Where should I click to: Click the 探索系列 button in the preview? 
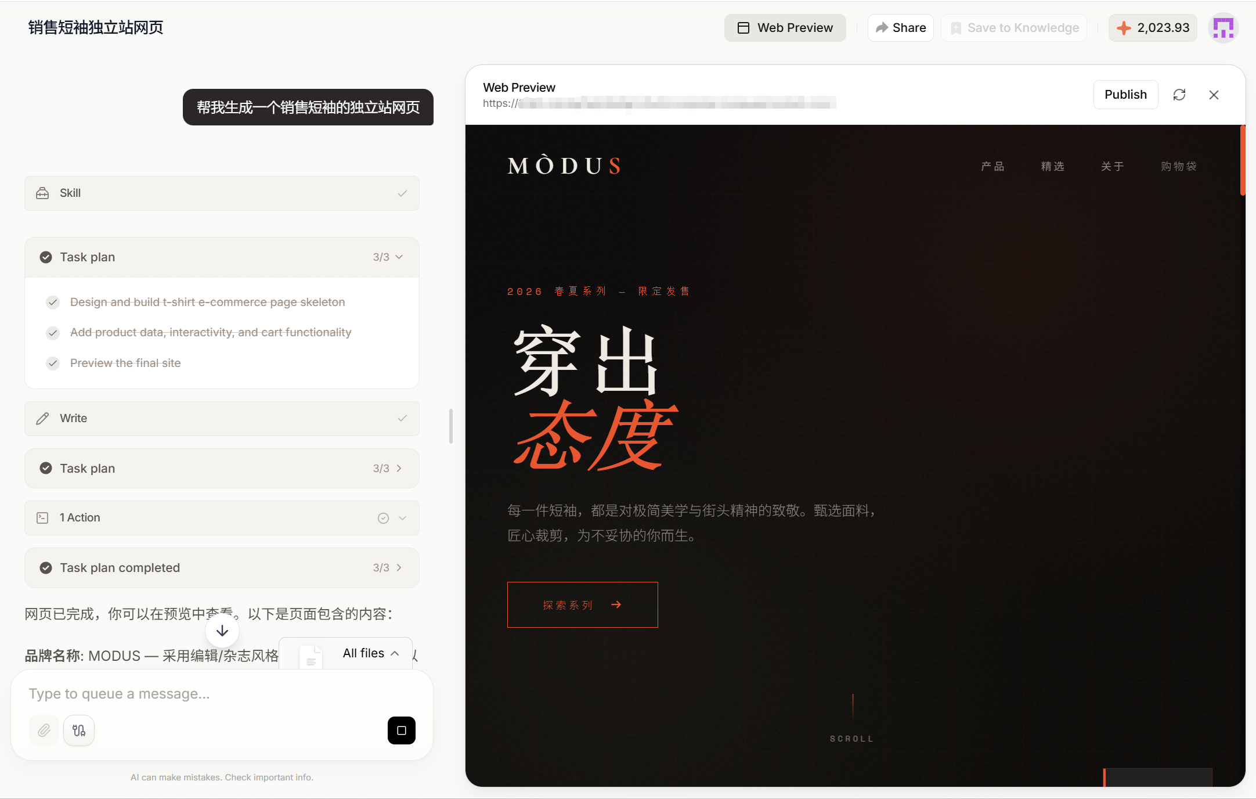[x=582, y=604]
